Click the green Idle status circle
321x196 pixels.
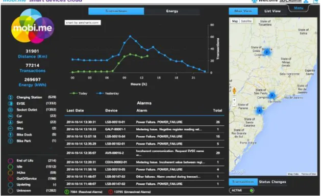(x=10, y=167)
